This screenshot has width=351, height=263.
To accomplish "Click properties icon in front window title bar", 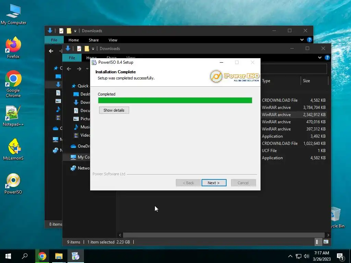I will [79, 49].
